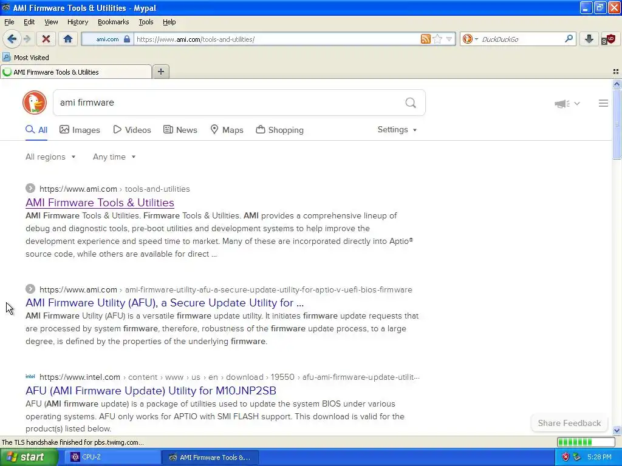Go back with the Back arrow button
The image size is (622, 466).
12,39
